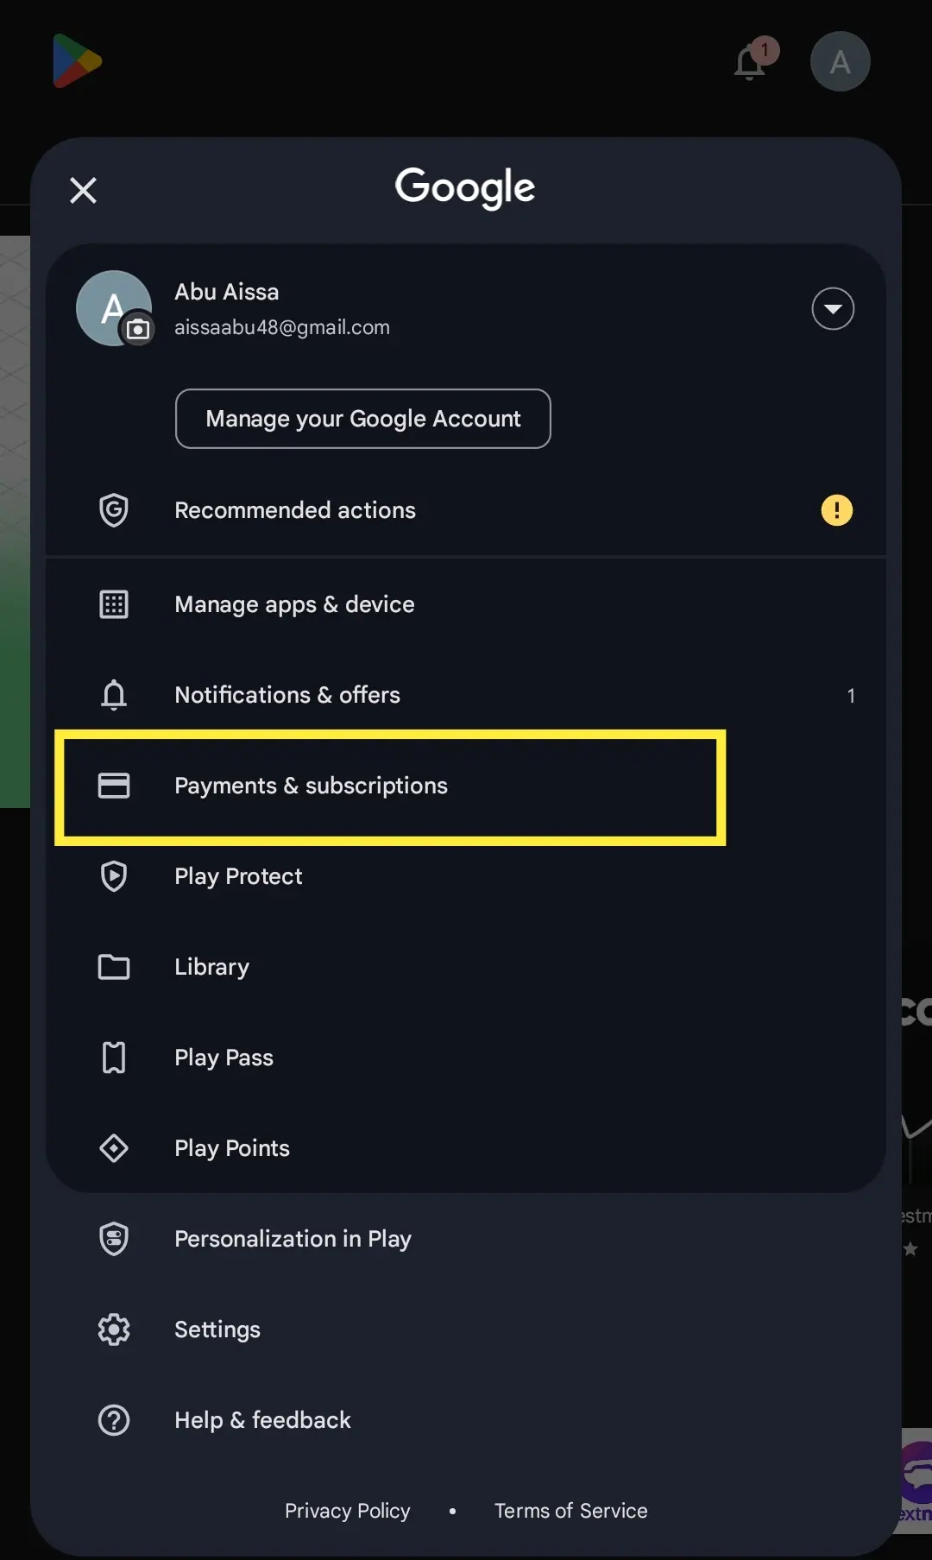Open Personalization in Play
Image resolution: width=932 pixels, height=1560 pixels.
pyautogui.click(x=466, y=1239)
